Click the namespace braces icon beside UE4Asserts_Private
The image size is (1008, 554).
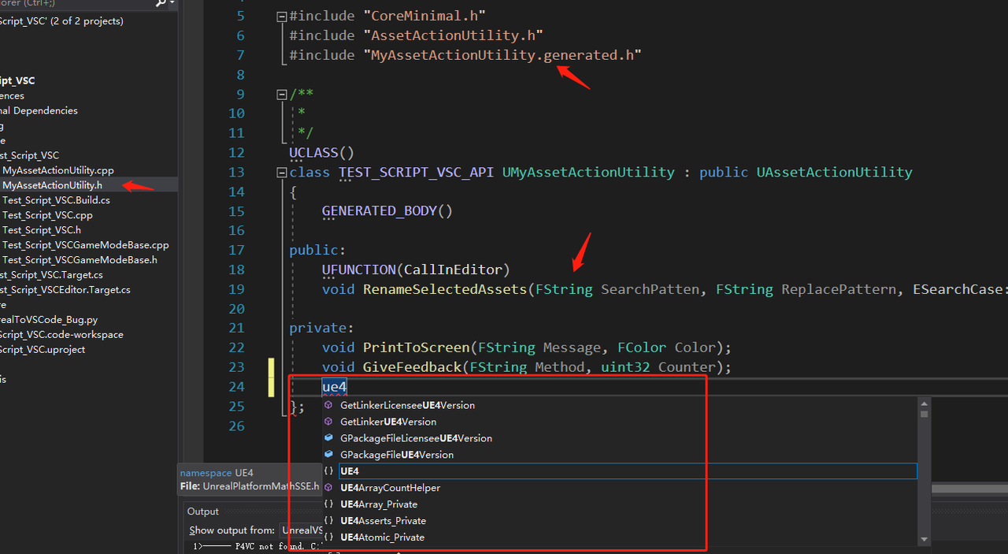pos(328,521)
